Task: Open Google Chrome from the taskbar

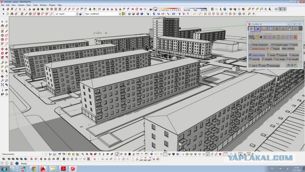Action: [33, 169]
